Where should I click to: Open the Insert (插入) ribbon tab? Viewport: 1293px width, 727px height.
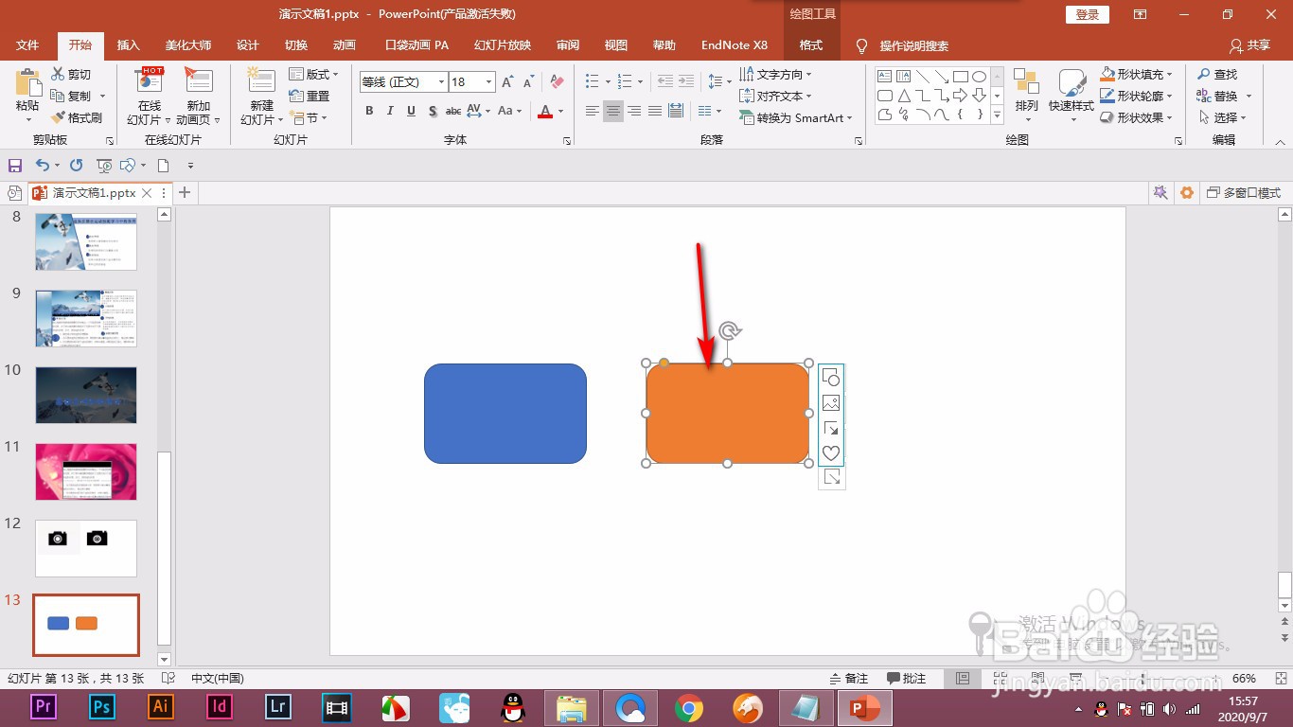coord(128,45)
